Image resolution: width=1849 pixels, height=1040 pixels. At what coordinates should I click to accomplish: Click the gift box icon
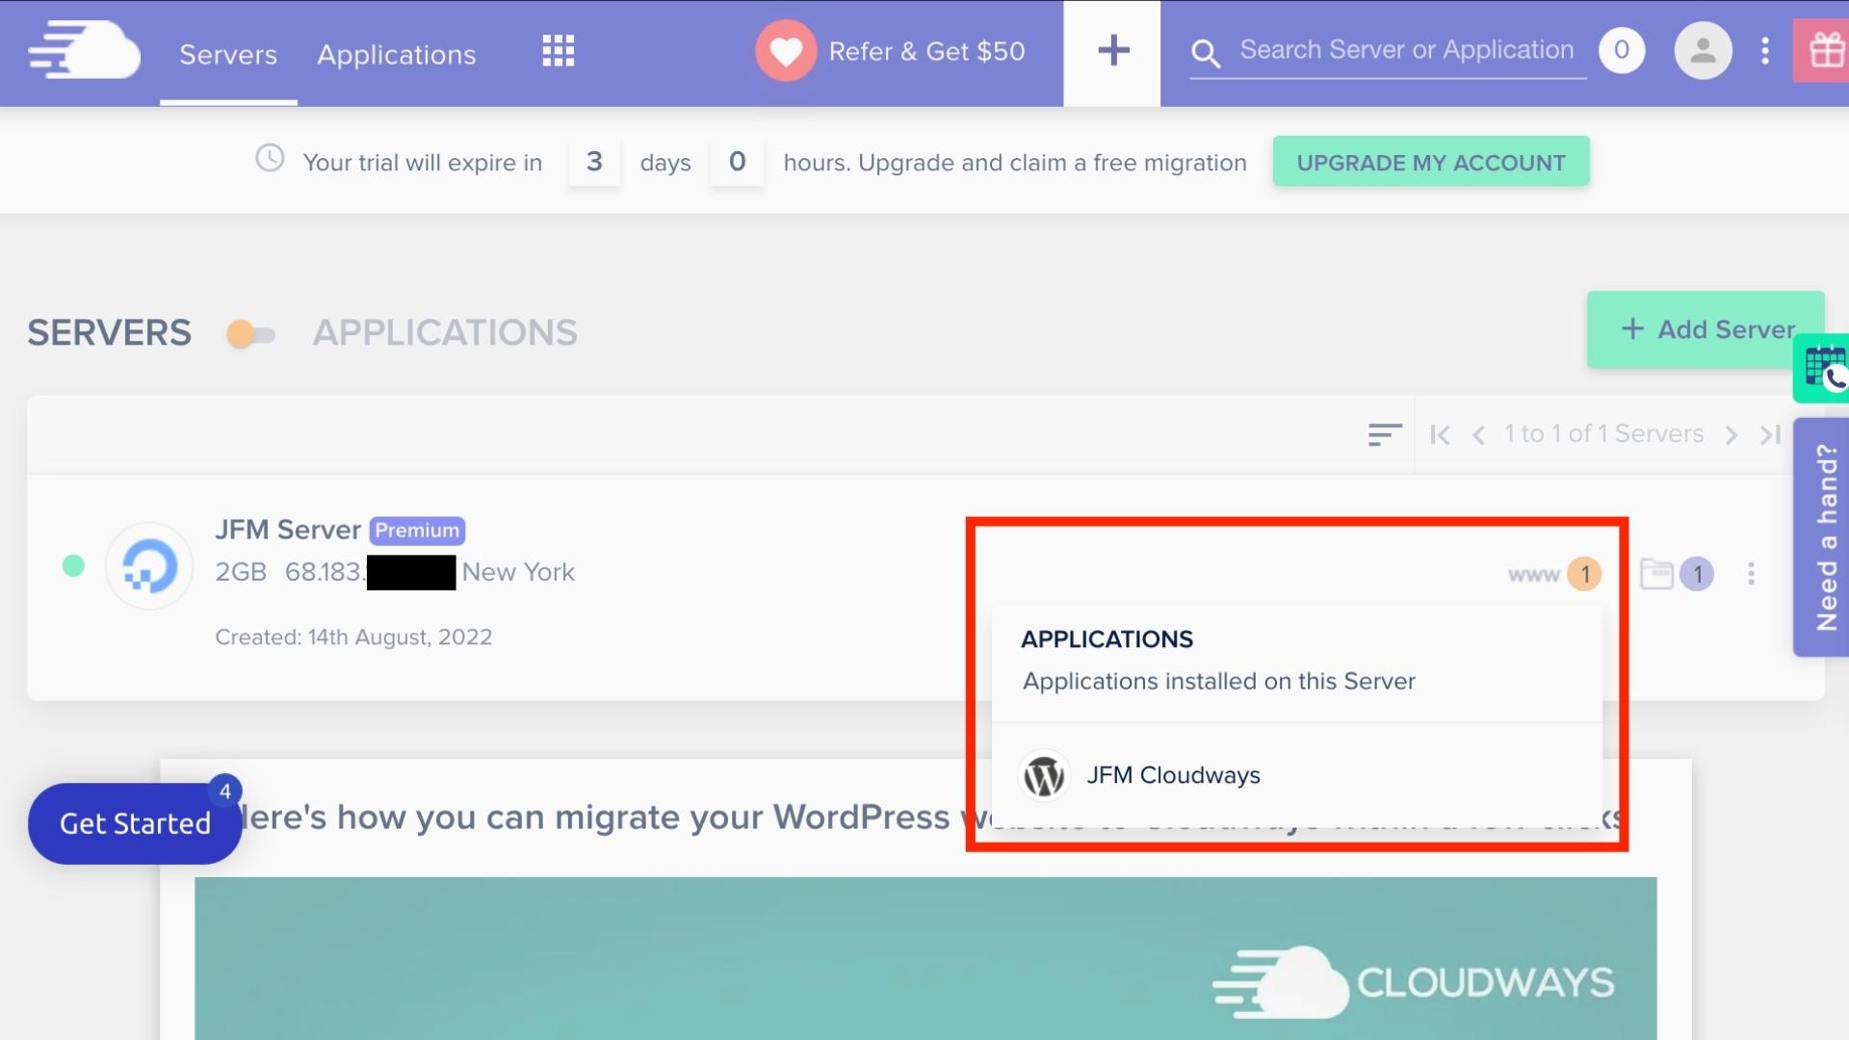(x=1822, y=51)
